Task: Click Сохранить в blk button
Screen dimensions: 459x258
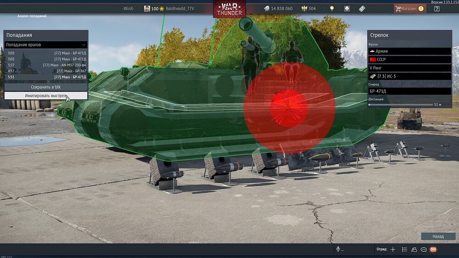Action: [46, 87]
